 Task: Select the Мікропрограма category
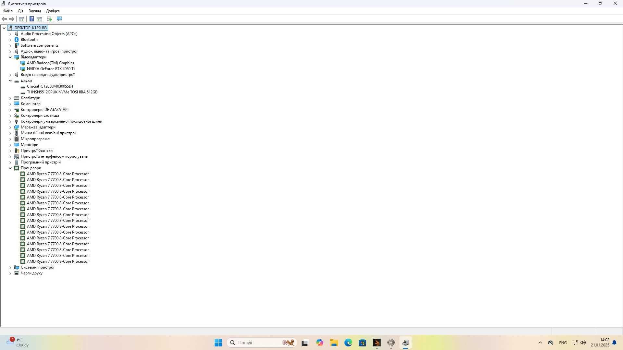coord(35,139)
